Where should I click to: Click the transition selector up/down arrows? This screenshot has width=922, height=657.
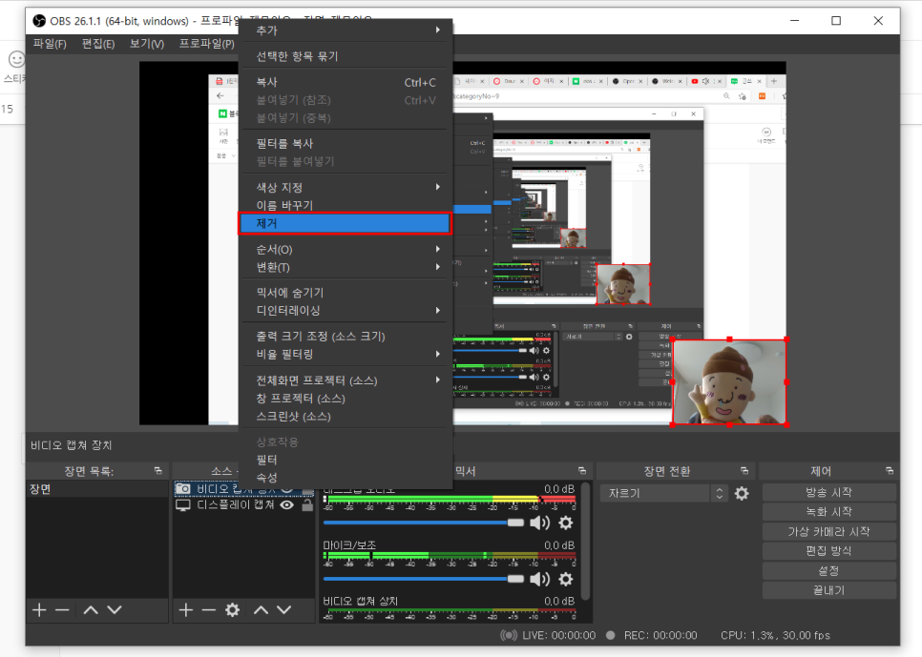719,493
